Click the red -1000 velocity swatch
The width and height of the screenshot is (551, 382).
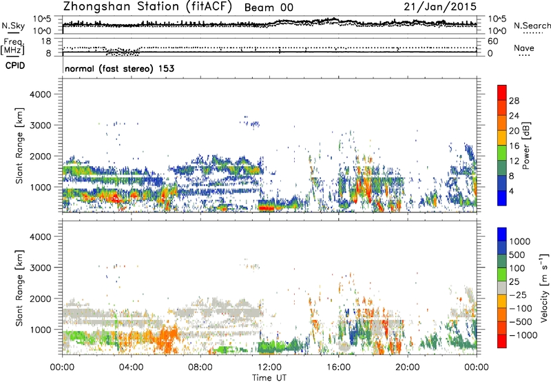coord(502,341)
